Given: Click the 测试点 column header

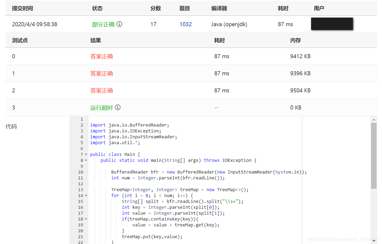Looking at the screenshot, I should click(x=20, y=40).
